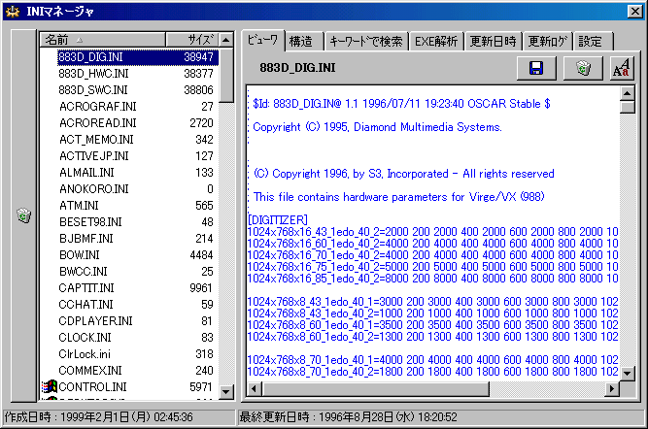This screenshot has width=648, height=429.
Task: Click viewer vertical scroll up arrow
Action: click(x=628, y=94)
